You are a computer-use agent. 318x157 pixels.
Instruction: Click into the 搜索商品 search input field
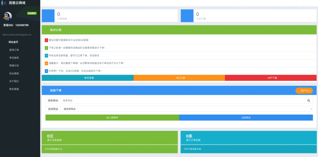click(182, 100)
